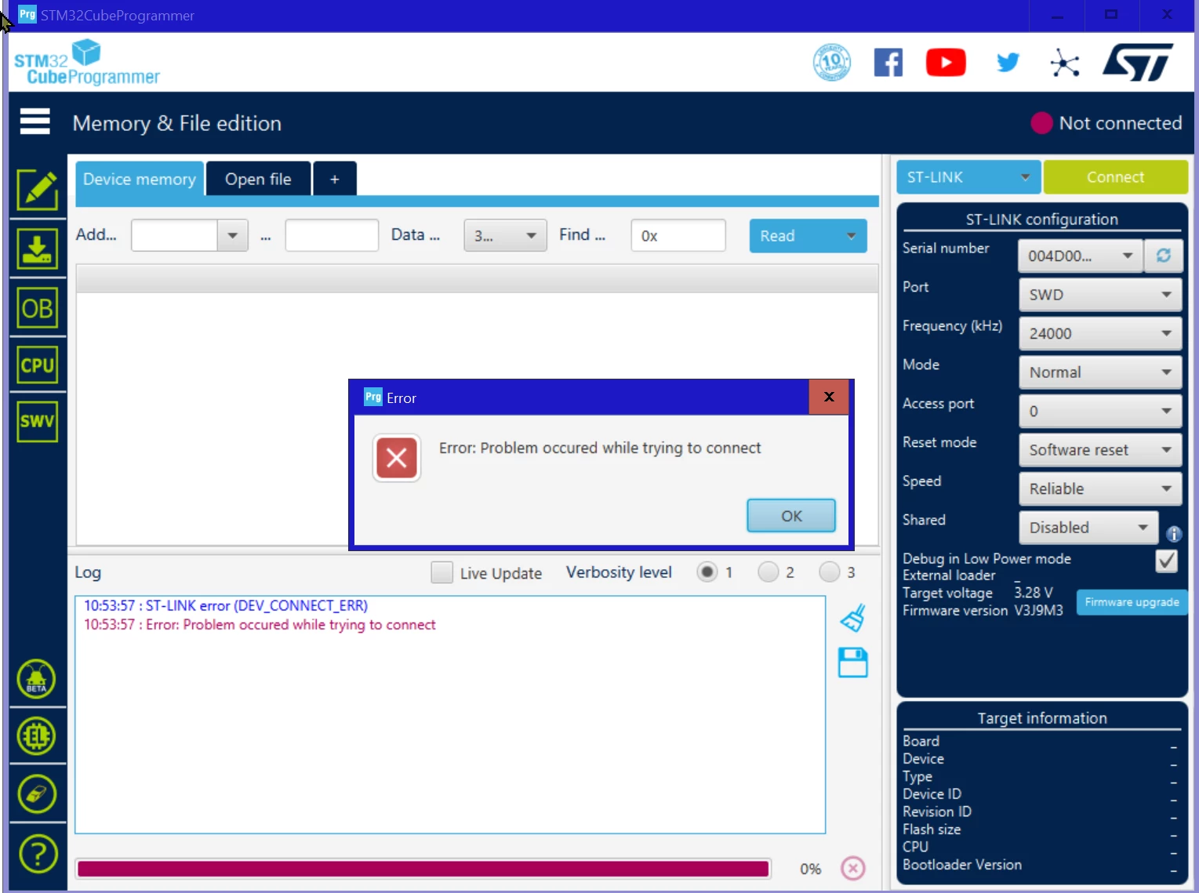Switch to the Open file tab
1199x893 pixels.
(x=258, y=179)
